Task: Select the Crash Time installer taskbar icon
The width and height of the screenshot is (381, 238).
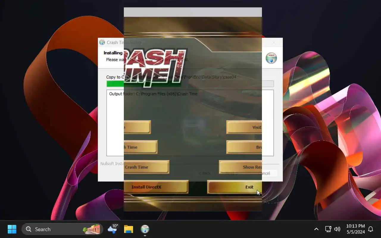Action: pyautogui.click(x=145, y=229)
